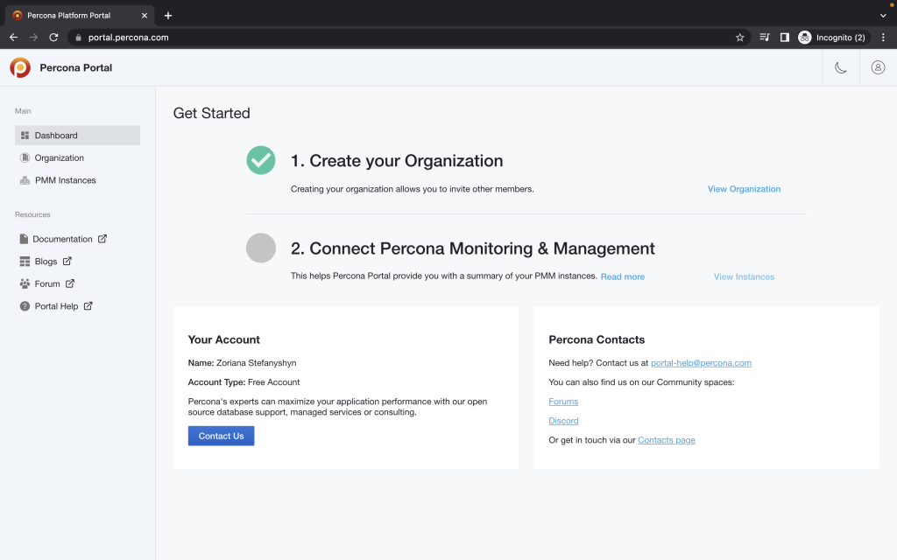Close the Percona Platform Portal tab

[145, 16]
